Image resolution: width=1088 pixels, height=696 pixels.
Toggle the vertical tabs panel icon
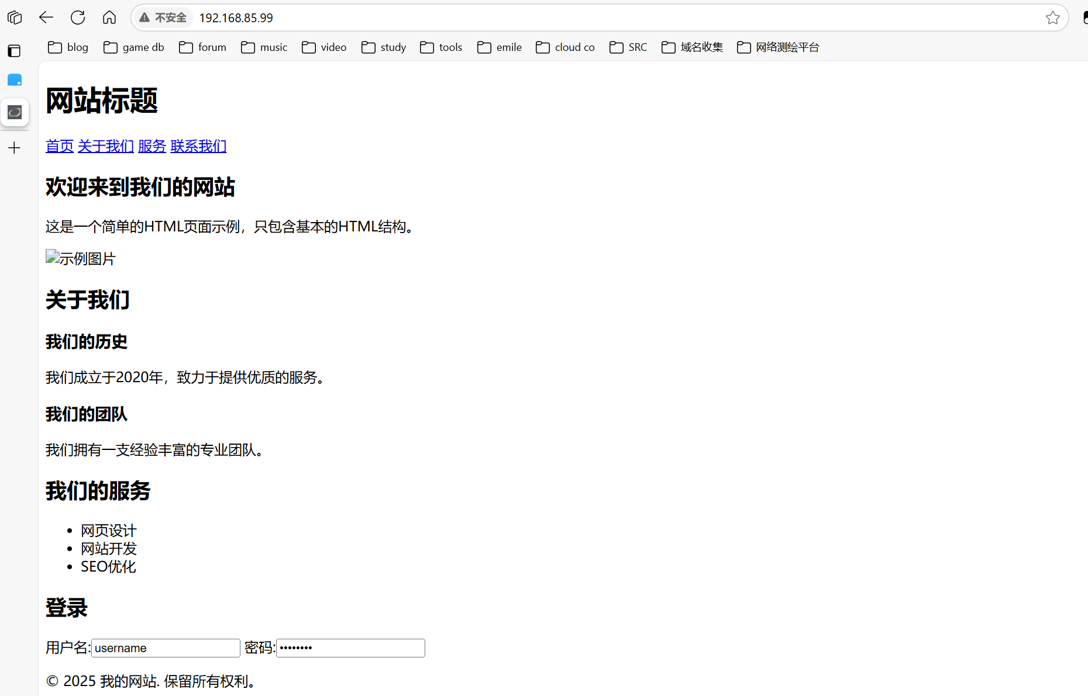click(15, 51)
